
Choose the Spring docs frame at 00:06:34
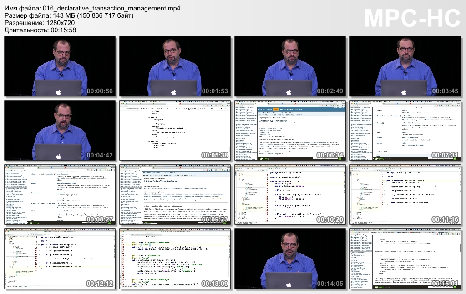(290, 131)
